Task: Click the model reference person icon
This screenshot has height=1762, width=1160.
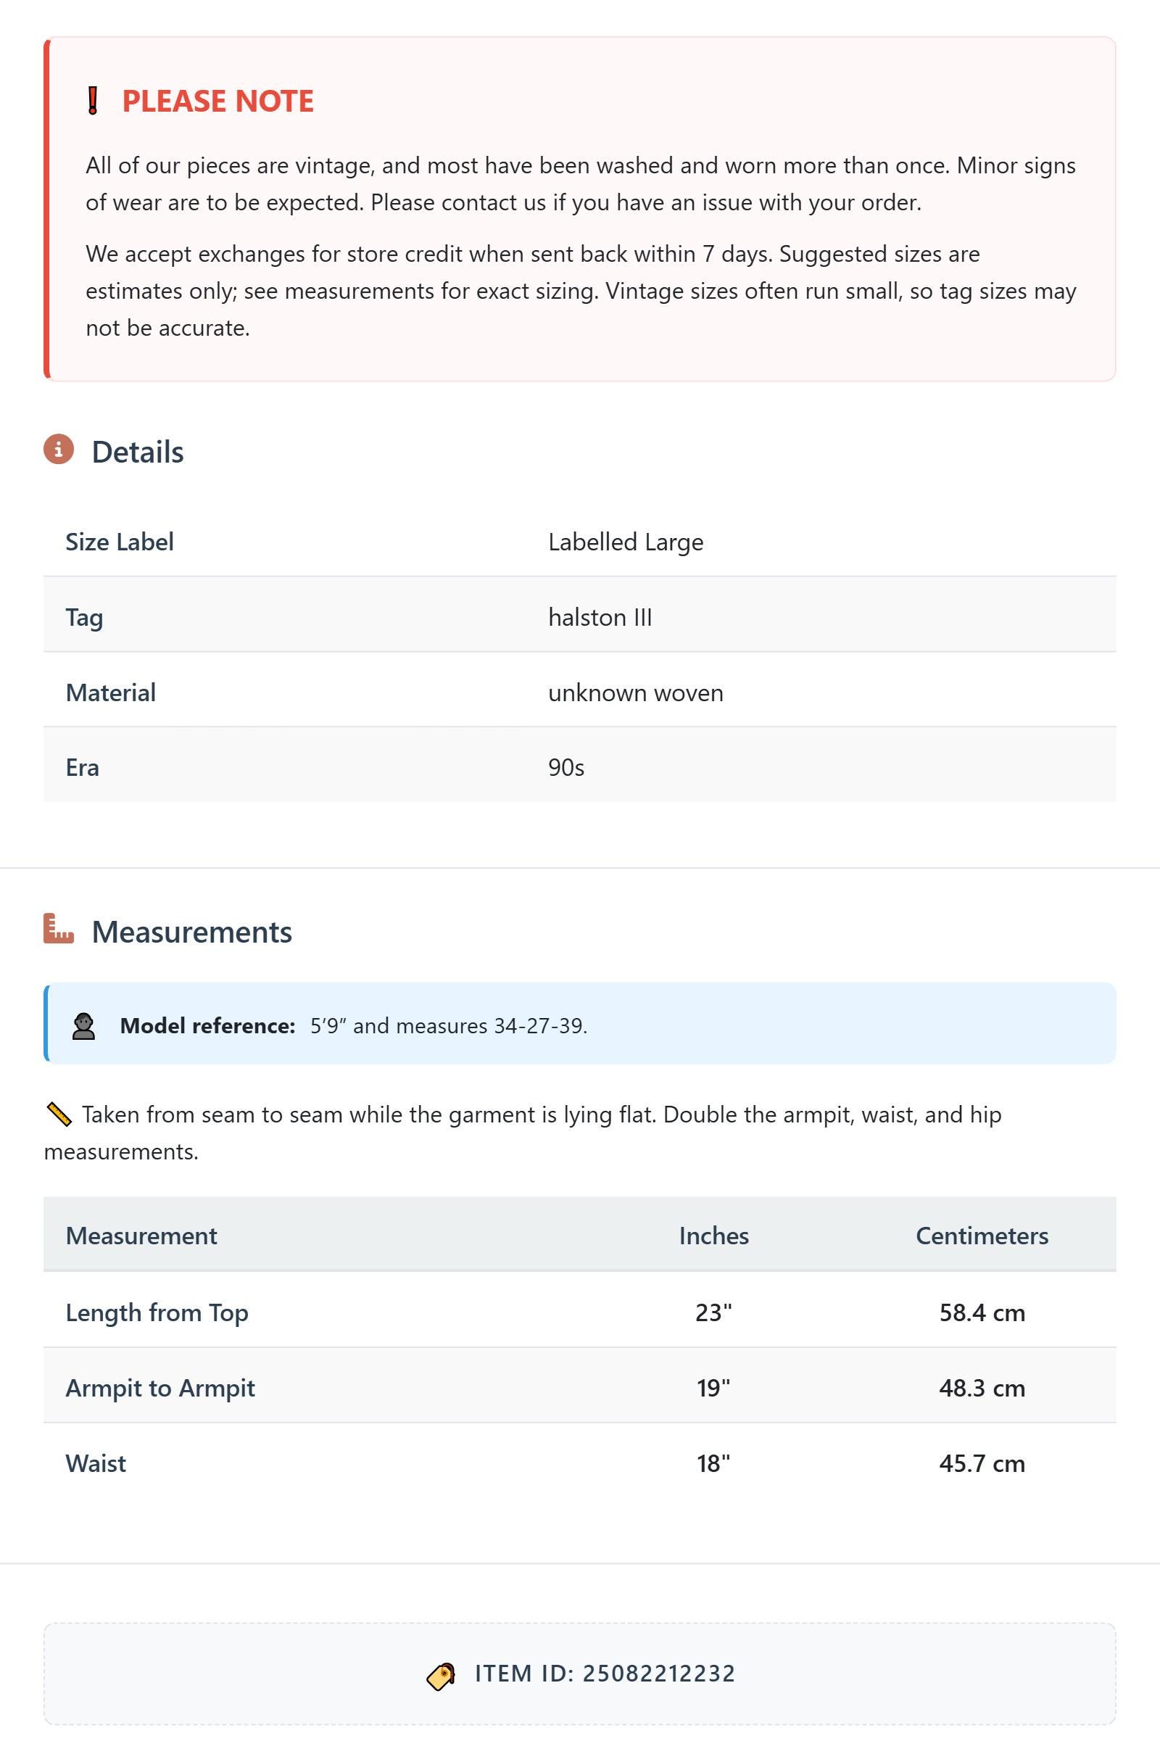Action: 83,1026
